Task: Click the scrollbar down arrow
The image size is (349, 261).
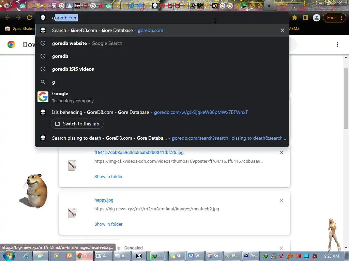Action: pyautogui.click(x=346, y=248)
